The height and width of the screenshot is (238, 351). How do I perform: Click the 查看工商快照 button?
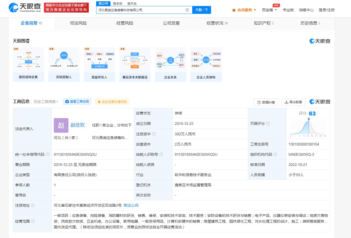77,102
